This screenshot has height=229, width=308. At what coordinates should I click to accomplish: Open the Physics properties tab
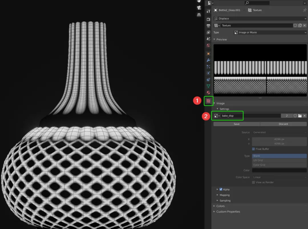click(208, 73)
